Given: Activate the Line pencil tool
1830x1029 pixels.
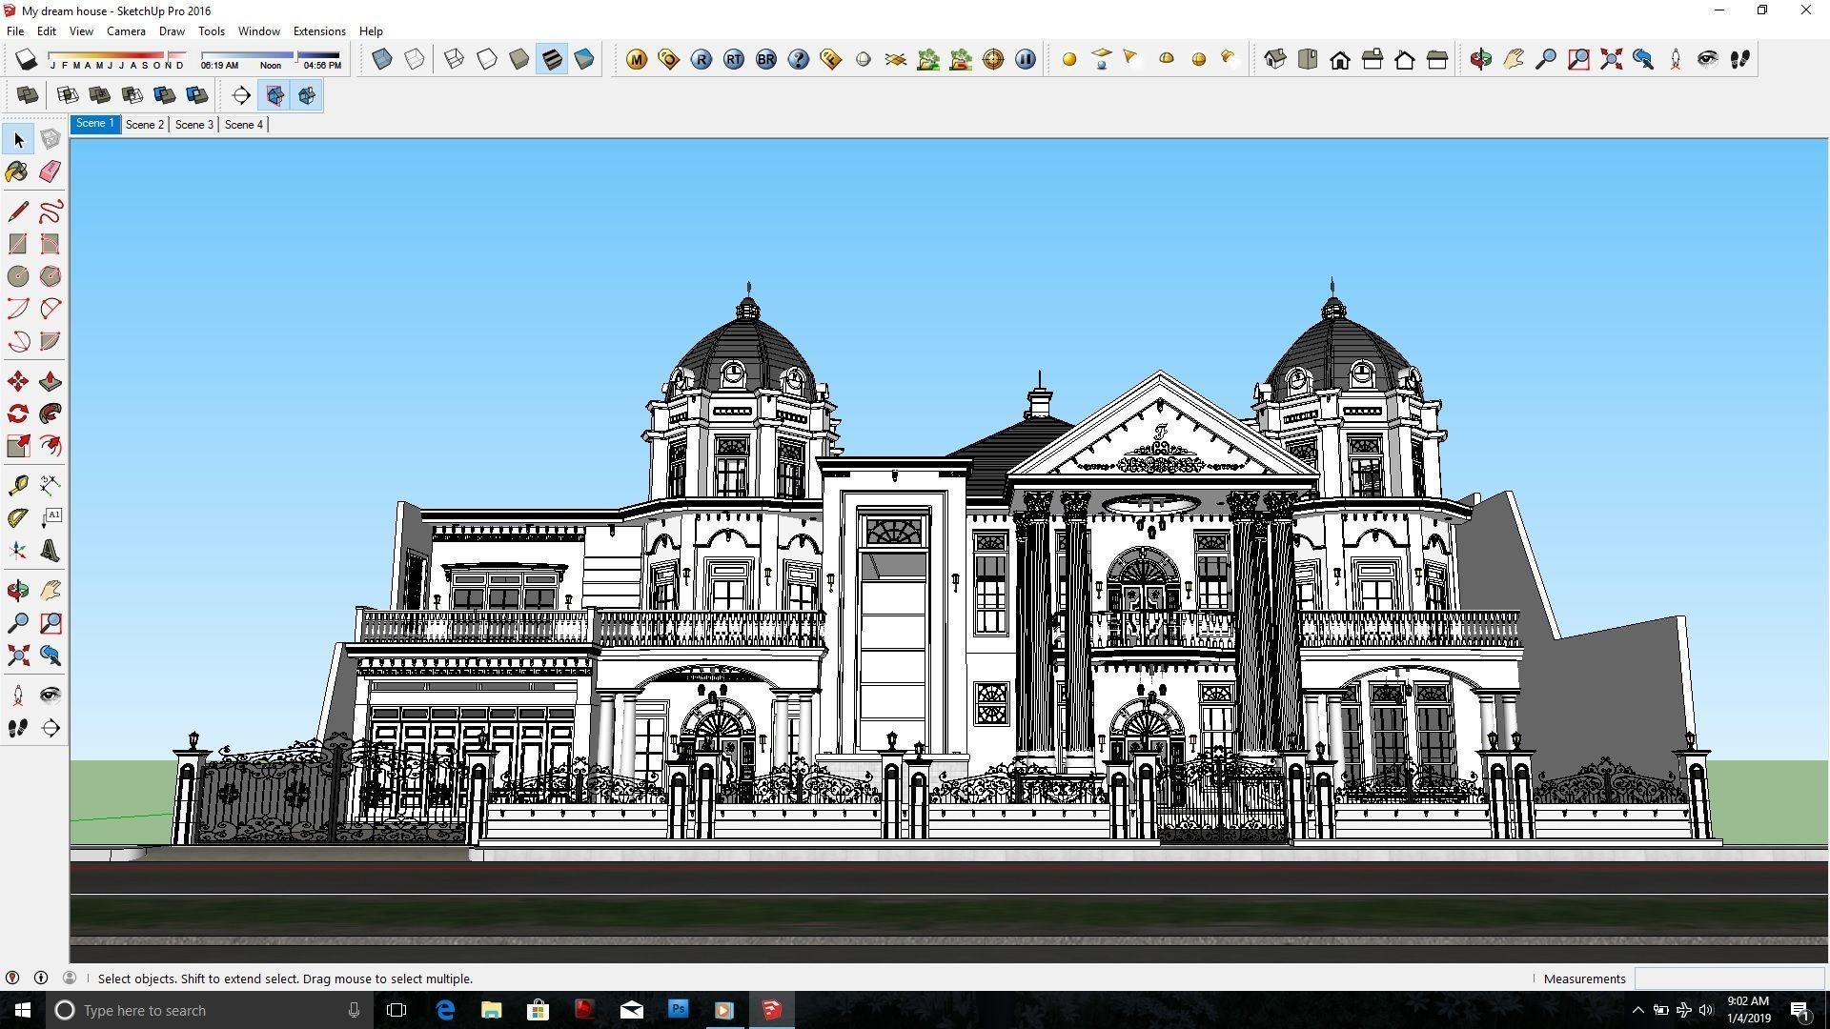Looking at the screenshot, I should (18, 212).
